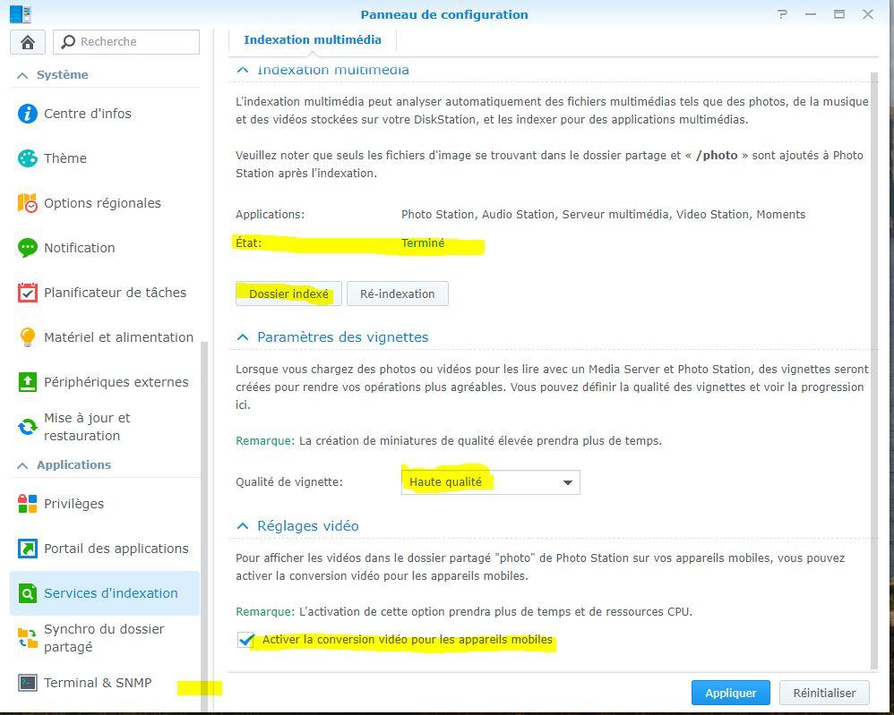Go to the Control Panel home icon
Viewport: 894px width, 715px height.
click(x=28, y=42)
